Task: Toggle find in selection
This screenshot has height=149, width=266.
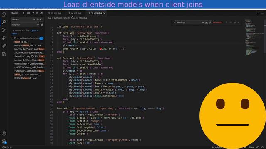Action: pos(234,22)
